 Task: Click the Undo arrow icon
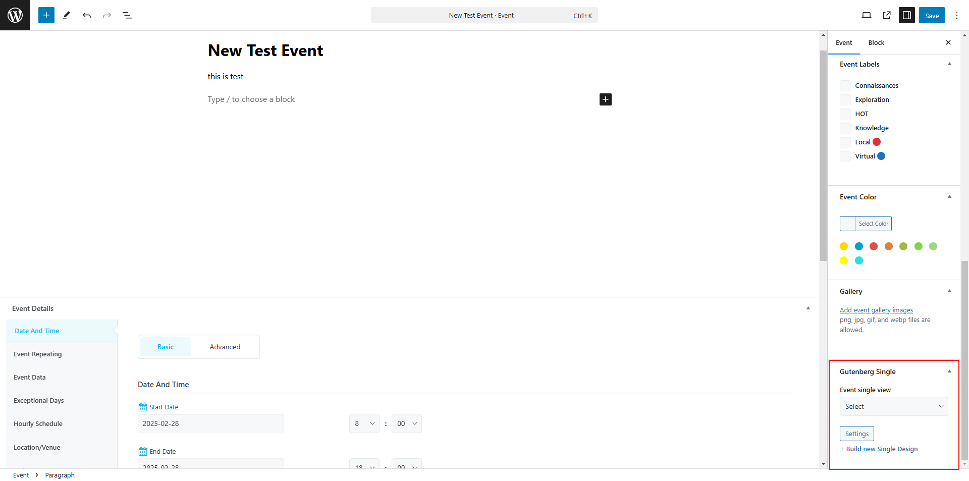point(86,15)
